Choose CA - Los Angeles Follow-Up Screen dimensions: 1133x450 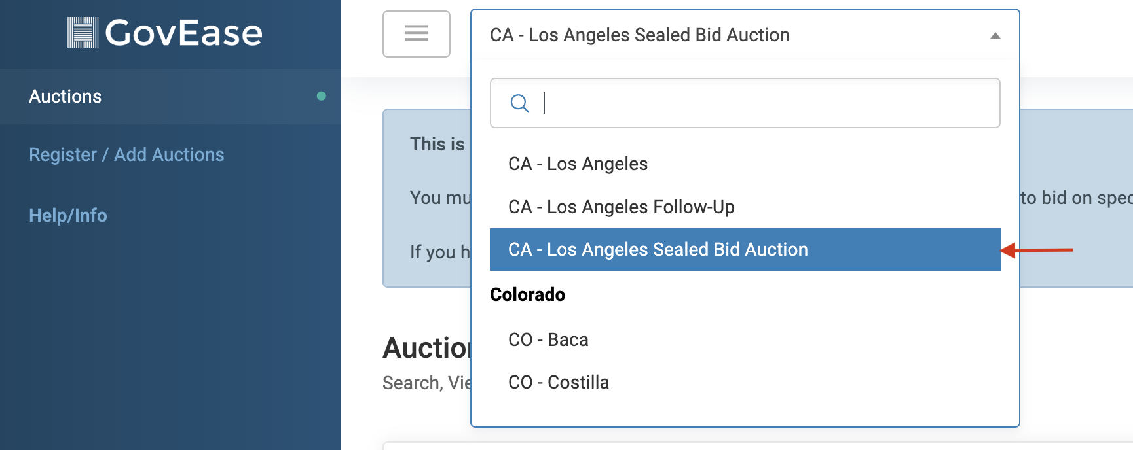click(621, 207)
